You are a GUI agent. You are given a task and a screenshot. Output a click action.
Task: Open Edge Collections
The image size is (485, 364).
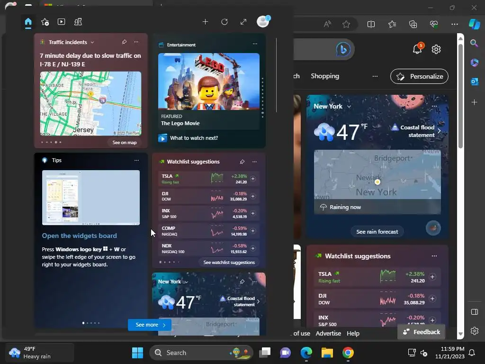point(413,24)
